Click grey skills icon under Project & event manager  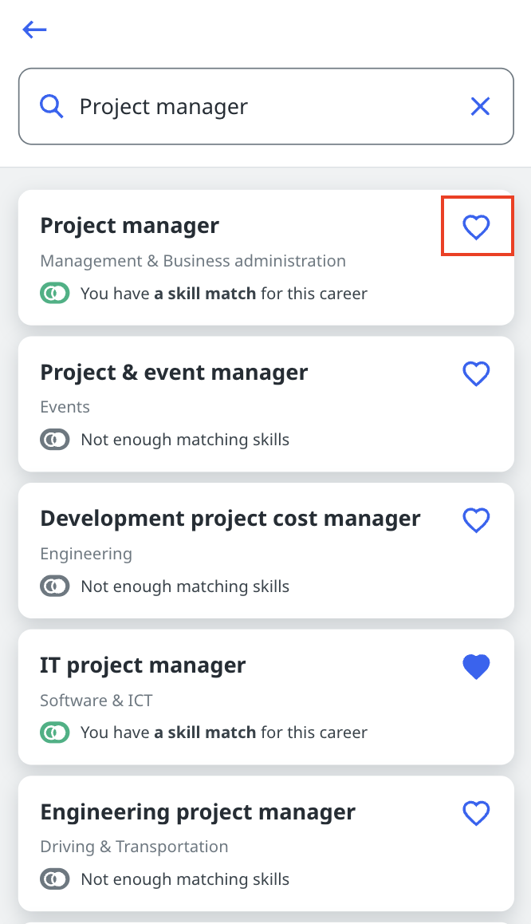55,440
